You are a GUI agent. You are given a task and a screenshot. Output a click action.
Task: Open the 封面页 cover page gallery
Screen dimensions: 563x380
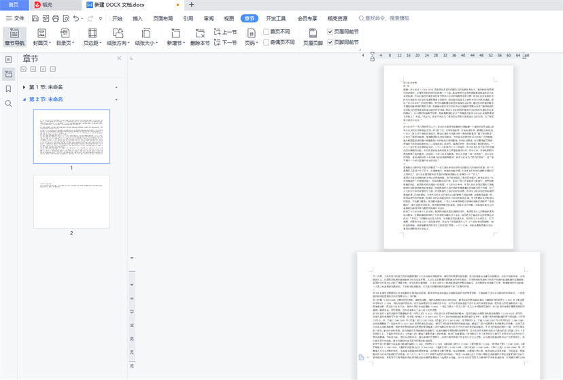(41, 37)
